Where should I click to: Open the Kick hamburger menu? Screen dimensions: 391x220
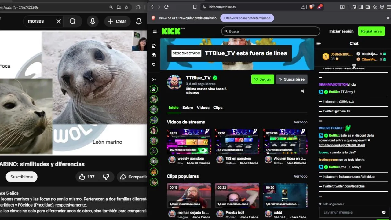pos(155,31)
